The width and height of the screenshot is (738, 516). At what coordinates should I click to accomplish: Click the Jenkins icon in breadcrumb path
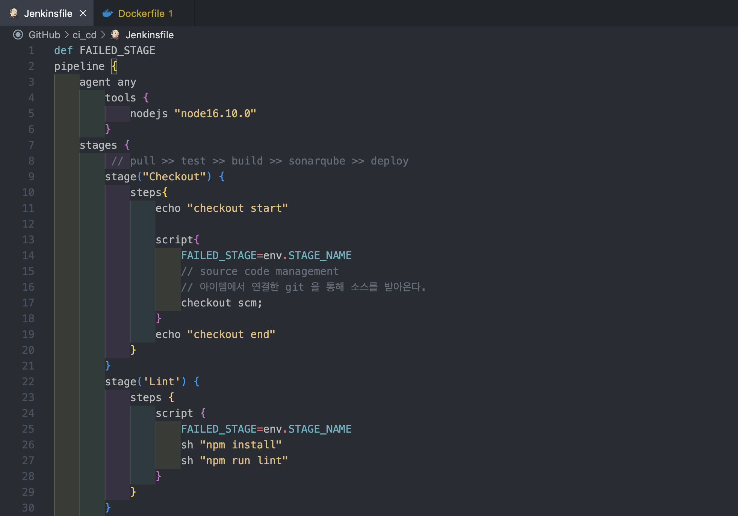(115, 35)
